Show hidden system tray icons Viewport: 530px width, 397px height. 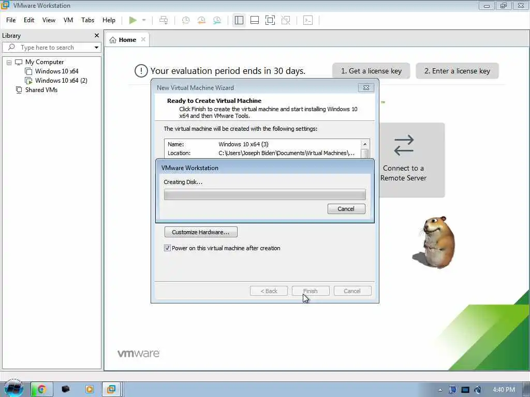440,390
